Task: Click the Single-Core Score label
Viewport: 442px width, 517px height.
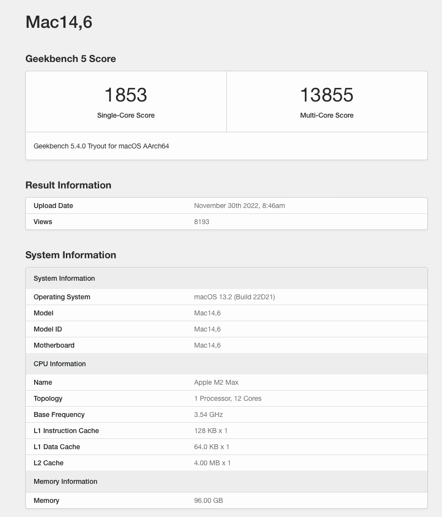Action: tap(126, 115)
